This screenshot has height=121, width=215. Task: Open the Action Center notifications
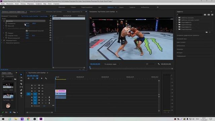click(x=211, y=119)
